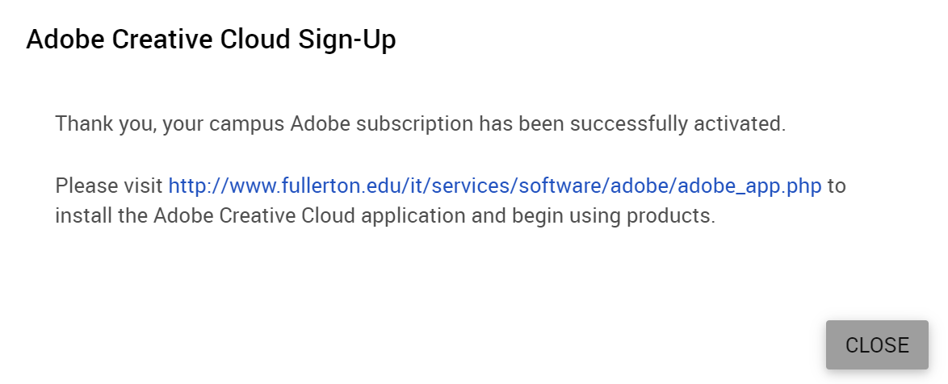Click 'successfully activated' in the confirmation text
Screen dimensions: 948x384
677,124
